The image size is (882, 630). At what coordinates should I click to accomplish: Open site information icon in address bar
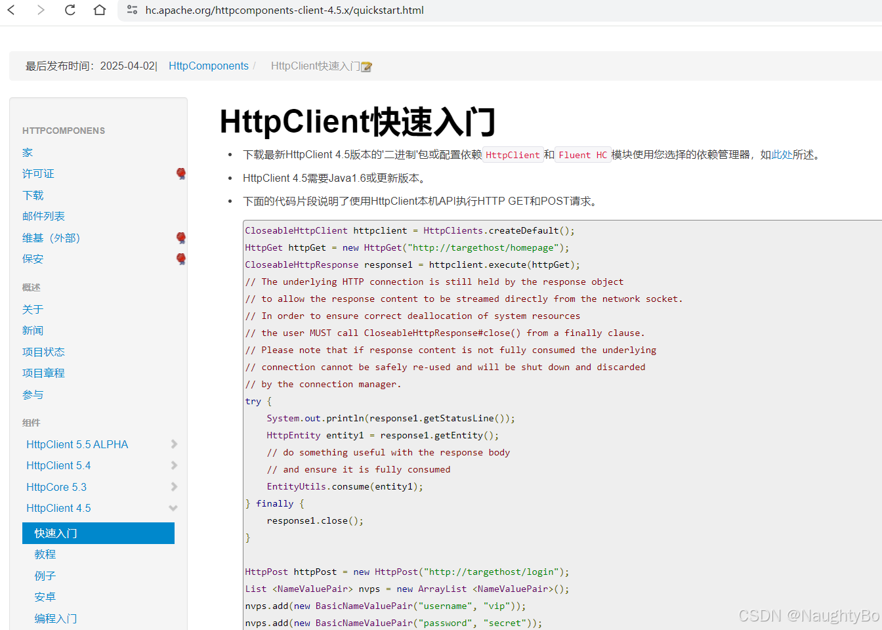coord(132,10)
